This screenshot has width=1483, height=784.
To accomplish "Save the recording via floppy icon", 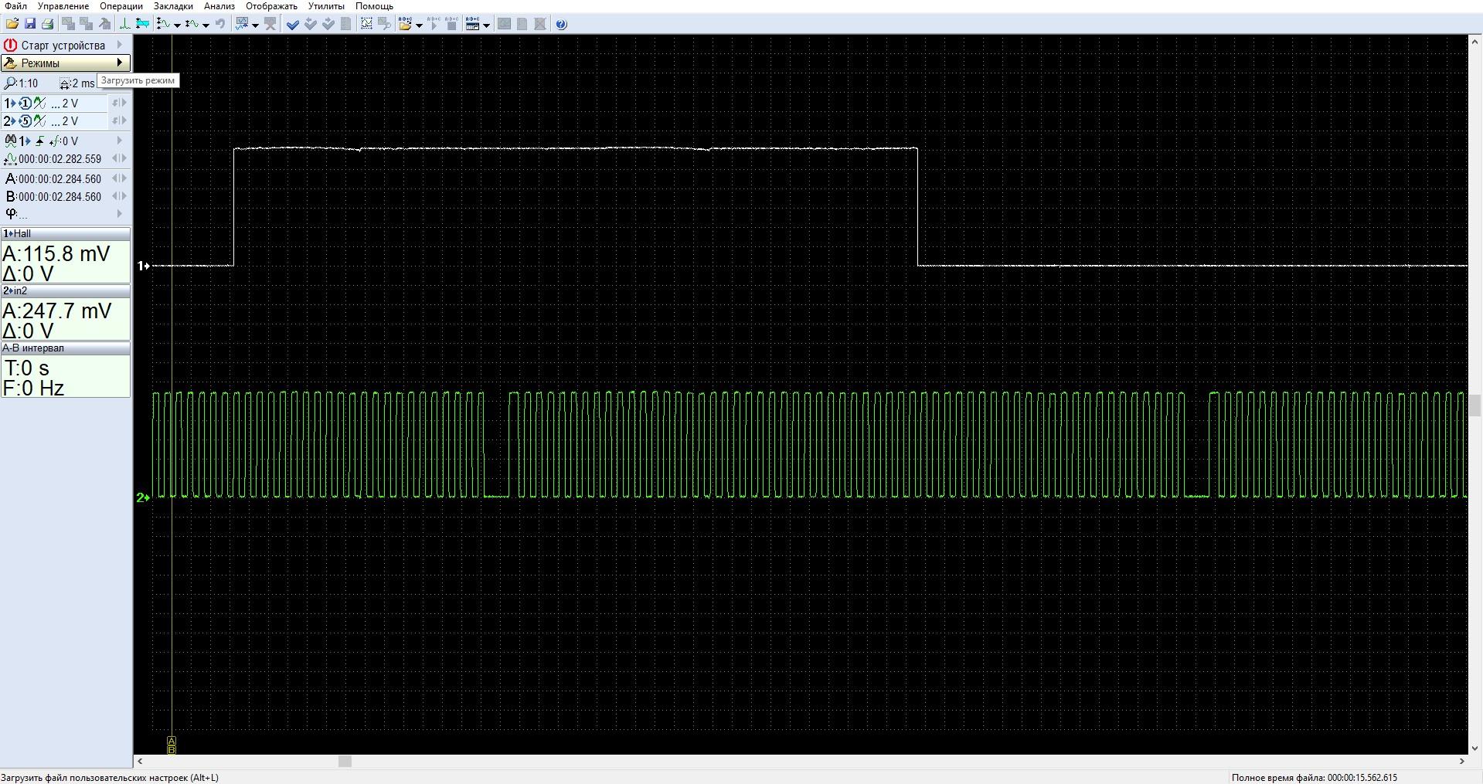I will [x=29, y=24].
